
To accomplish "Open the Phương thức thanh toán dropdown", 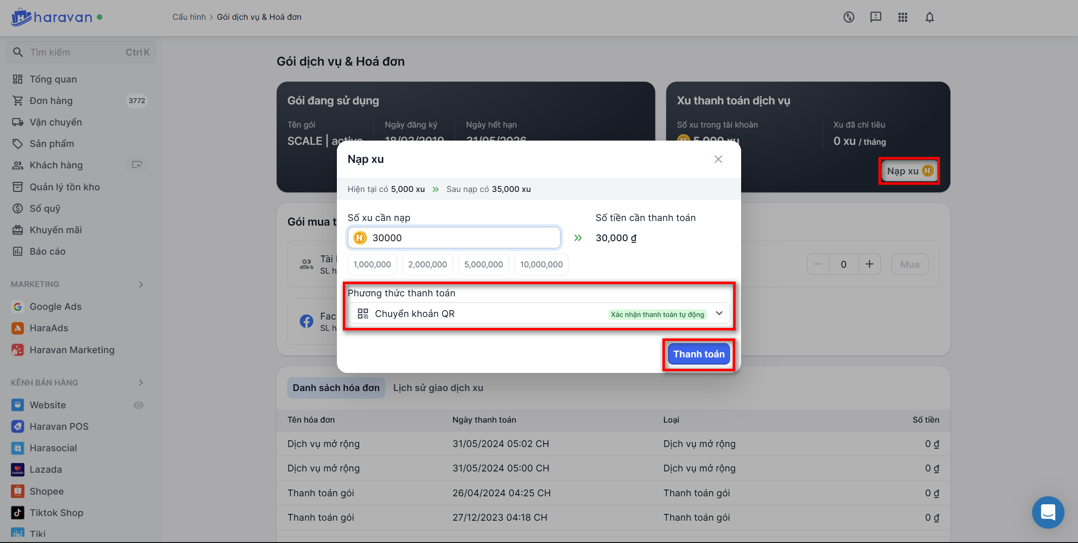I will click(x=539, y=314).
